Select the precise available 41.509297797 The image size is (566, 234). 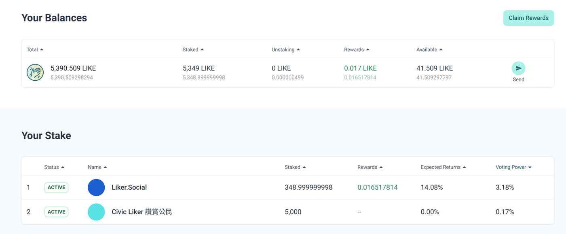click(x=434, y=77)
